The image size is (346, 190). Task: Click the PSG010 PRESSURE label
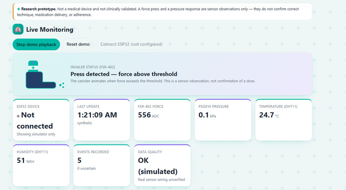213,106
